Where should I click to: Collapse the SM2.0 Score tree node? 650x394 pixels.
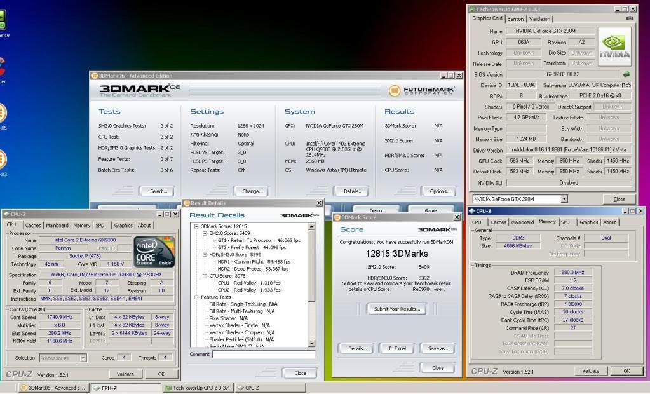[x=205, y=233]
